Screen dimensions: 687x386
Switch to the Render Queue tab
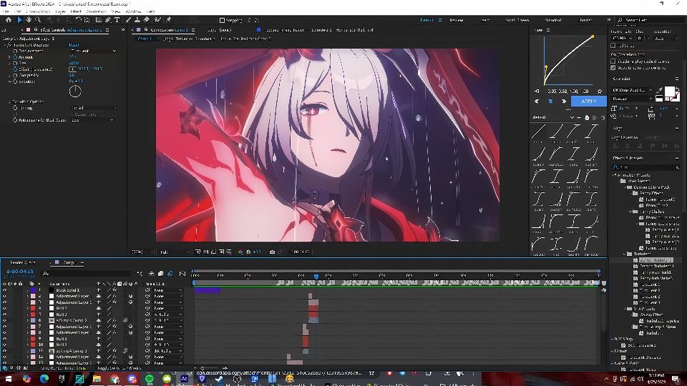(x=22, y=262)
